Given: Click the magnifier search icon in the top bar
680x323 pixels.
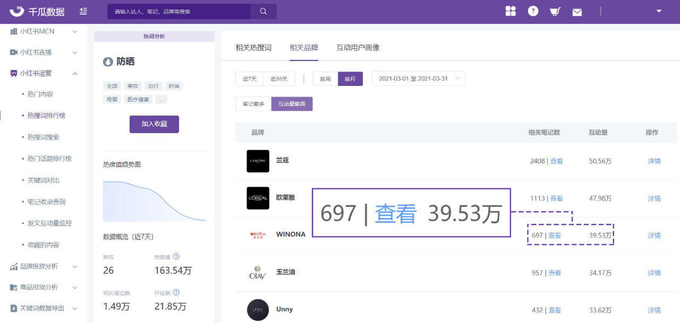Looking at the screenshot, I should click(x=263, y=11).
